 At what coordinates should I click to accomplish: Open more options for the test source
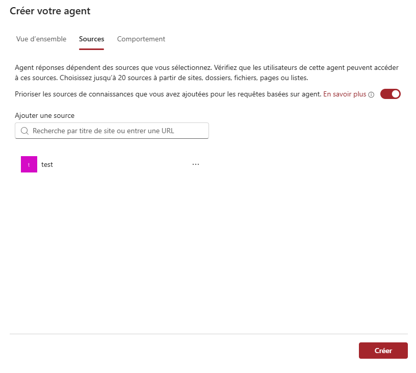coord(195,164)
